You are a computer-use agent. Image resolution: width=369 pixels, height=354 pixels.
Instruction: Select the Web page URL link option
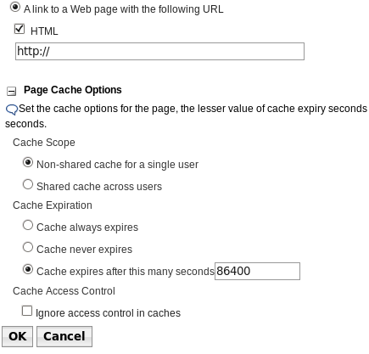click(x=15, y=8)
